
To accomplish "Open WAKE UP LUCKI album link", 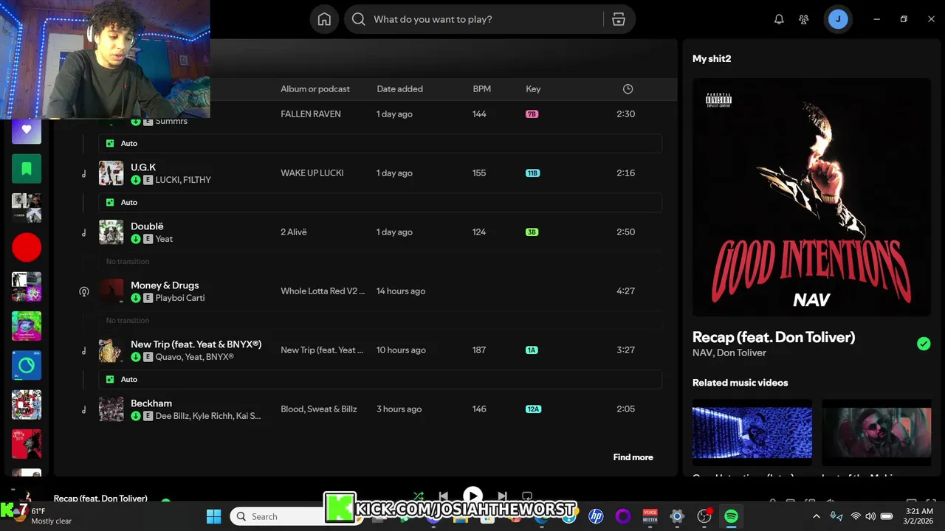I will tap(312, 173).
